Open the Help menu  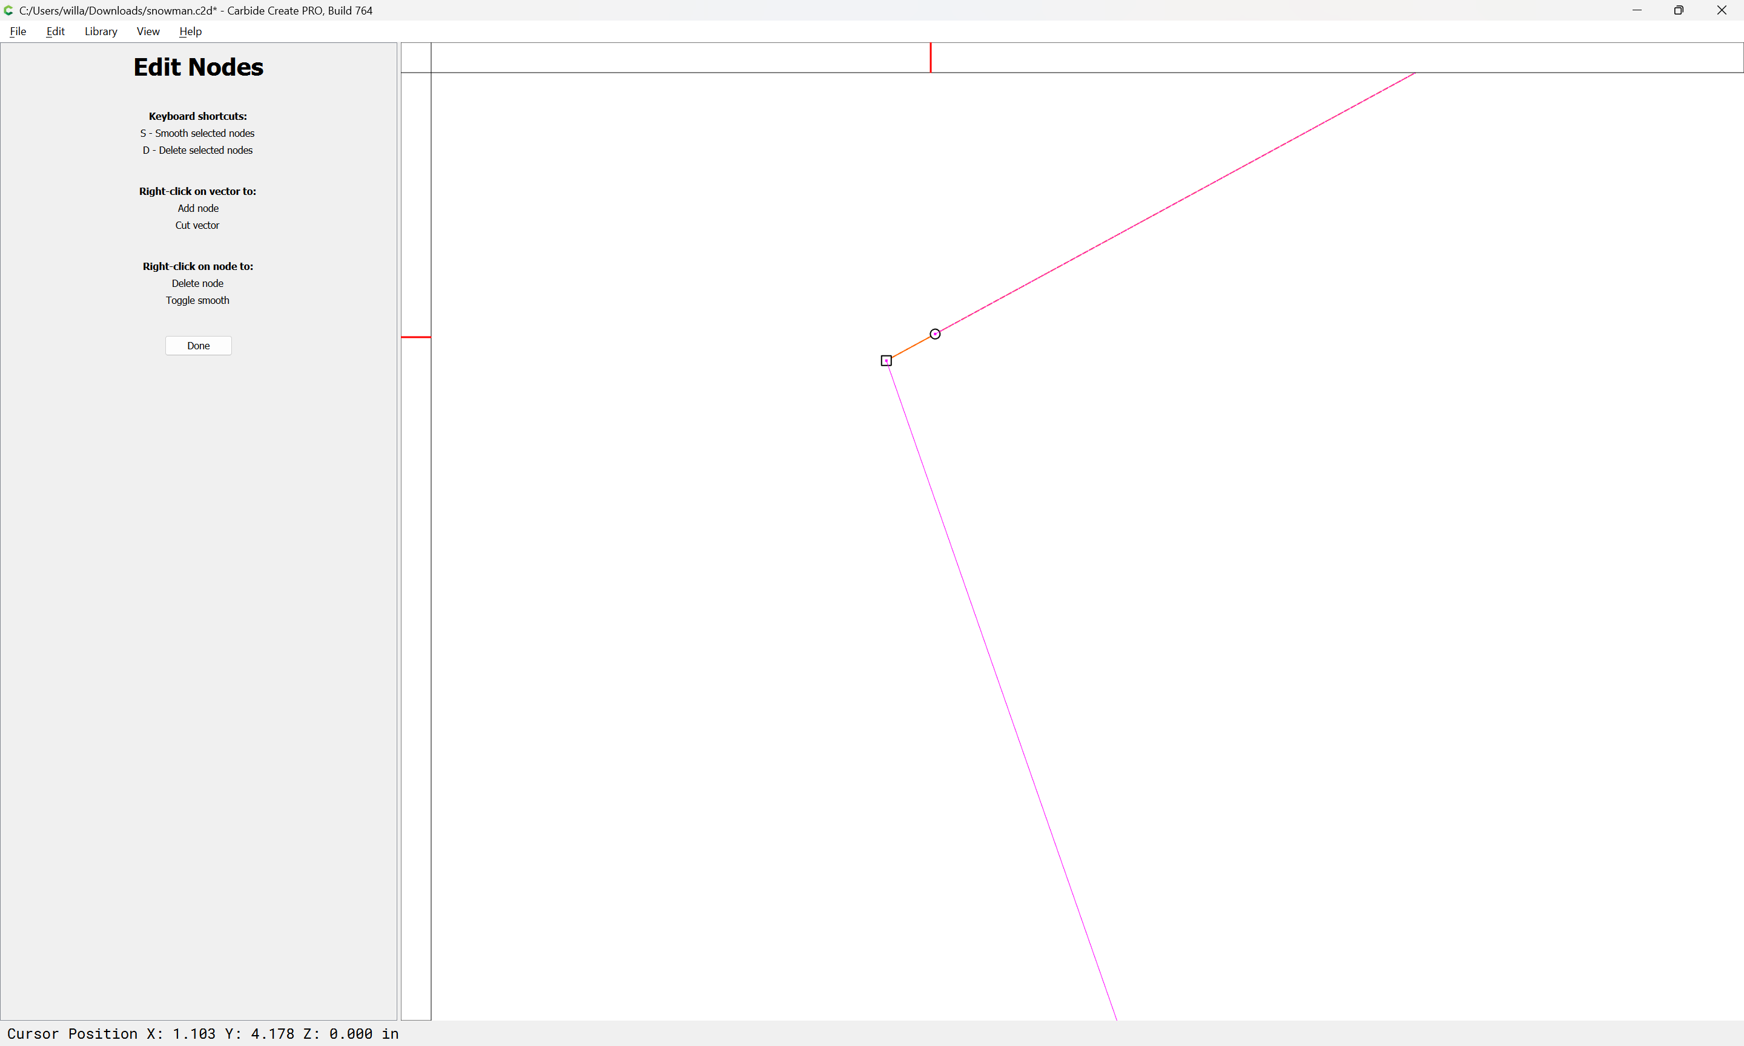tap(190, 31)
